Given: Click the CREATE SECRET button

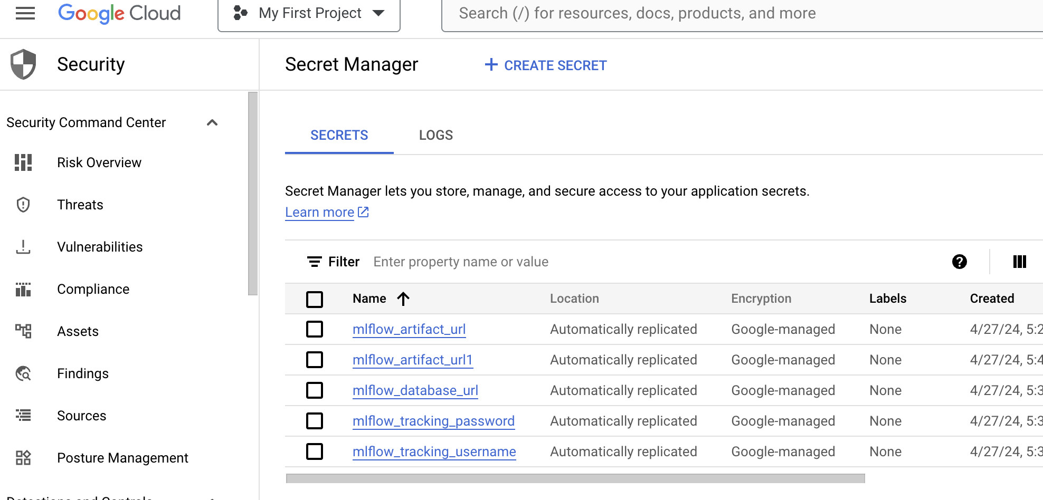Looking at the screenshot, I should pyautogui.click(x=545, y=65).
